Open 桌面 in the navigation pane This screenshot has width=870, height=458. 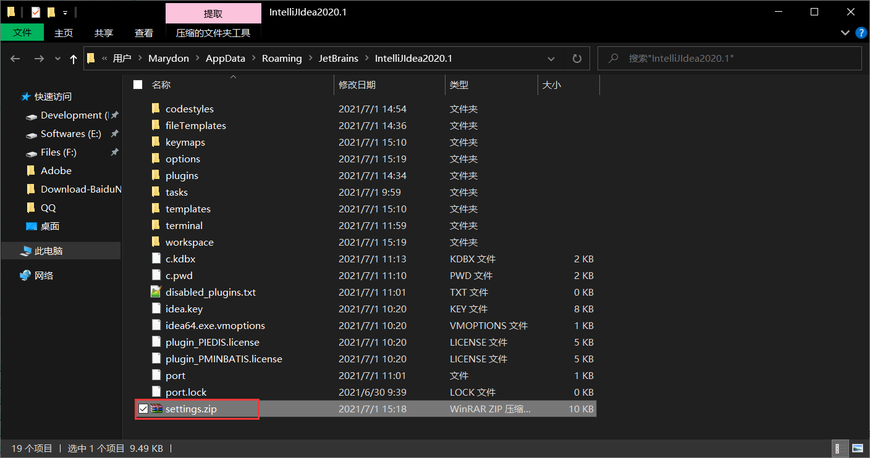point(50,227)
